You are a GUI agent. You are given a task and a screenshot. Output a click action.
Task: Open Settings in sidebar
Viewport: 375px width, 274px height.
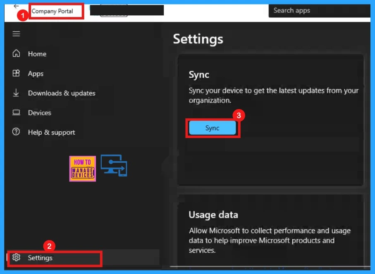click(83, 257)
